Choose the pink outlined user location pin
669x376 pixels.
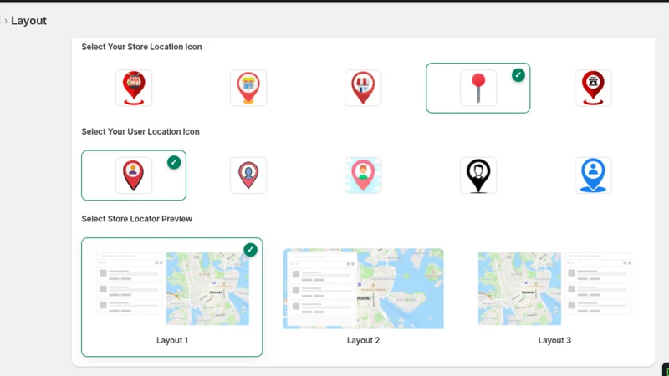click(x=248, y=175)
